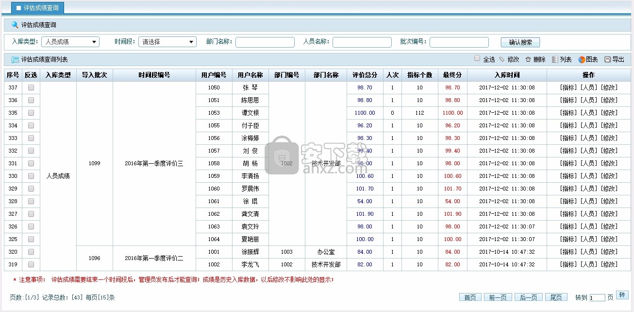Go to 前一页 previous page
634x312 pixels.
(x=498, y=297)
